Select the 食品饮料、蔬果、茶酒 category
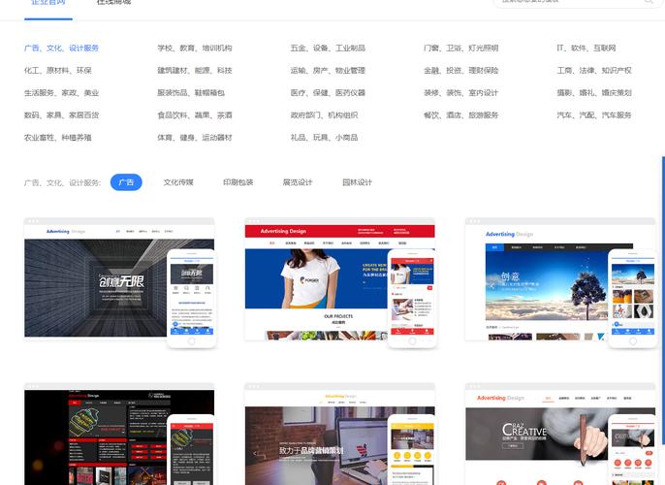The image size is (665, 485). point(195,115)
